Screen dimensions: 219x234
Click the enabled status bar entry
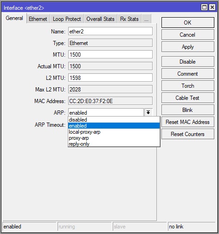pyautogui.click(x=29, y=227)
